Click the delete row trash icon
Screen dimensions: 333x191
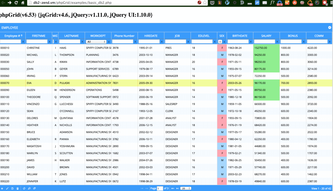pyautogui.click(x=18, y=188)
